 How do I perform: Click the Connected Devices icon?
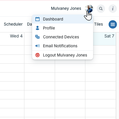click(x=37, y=37)
